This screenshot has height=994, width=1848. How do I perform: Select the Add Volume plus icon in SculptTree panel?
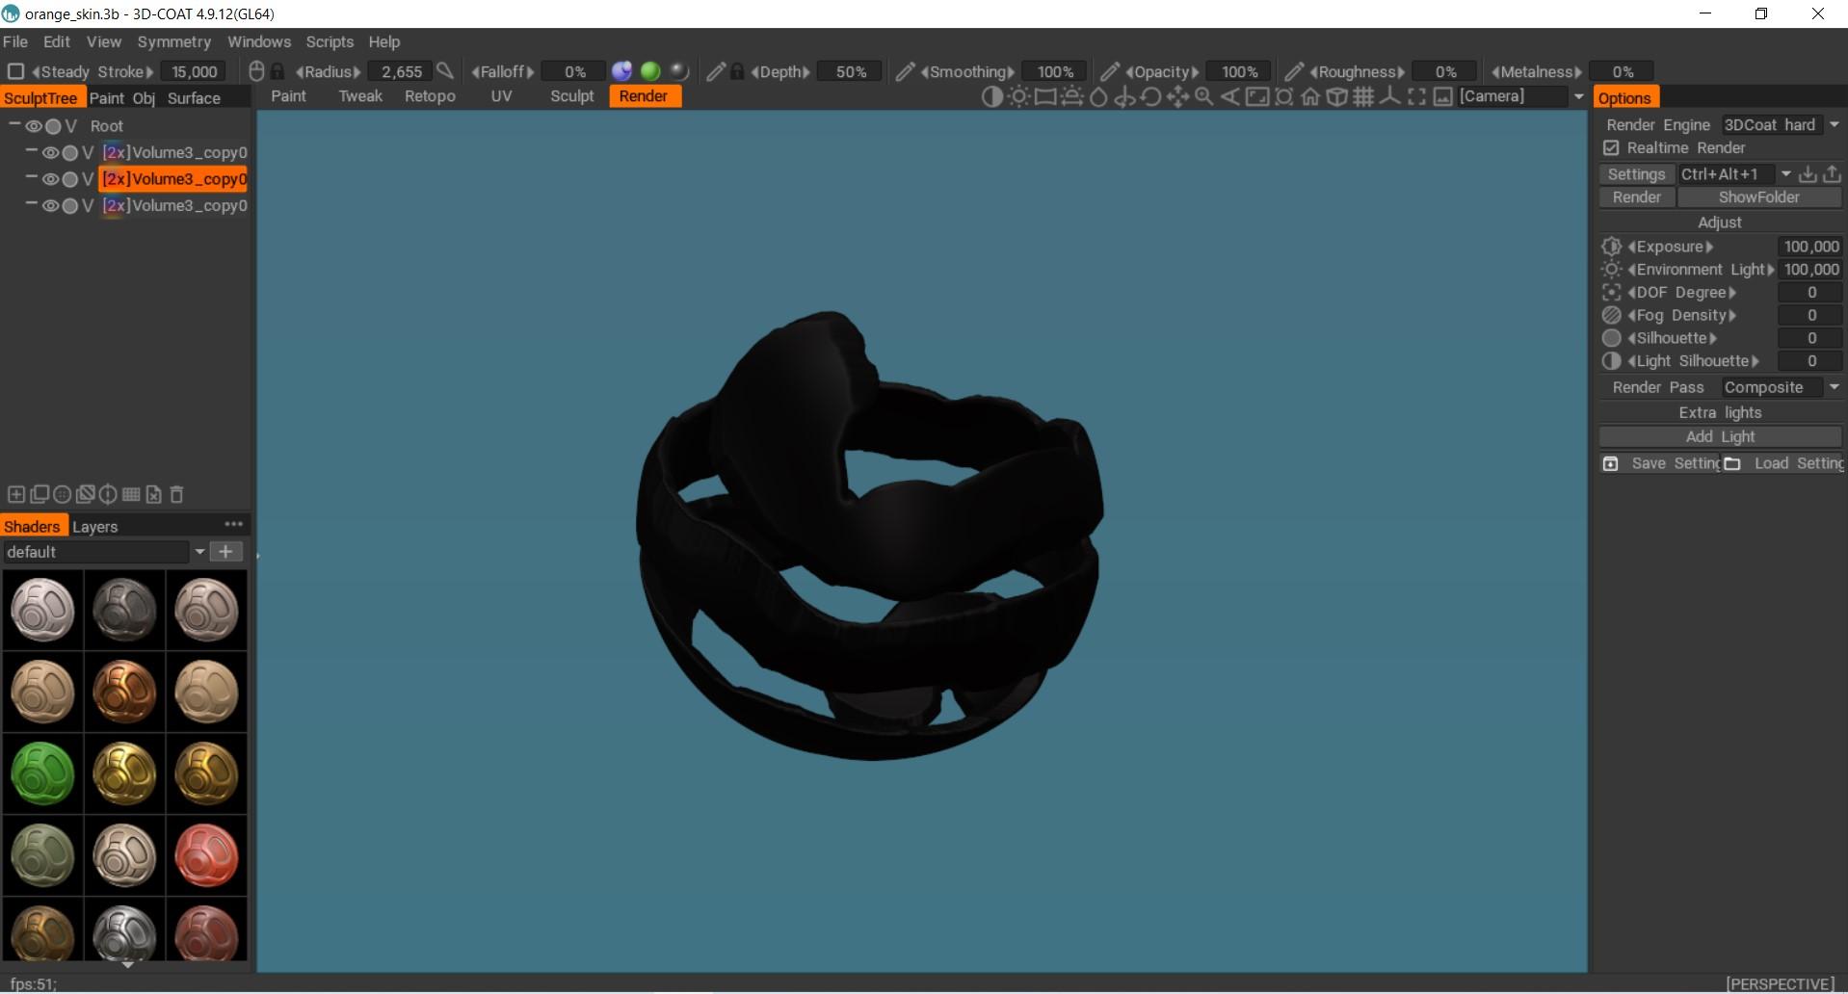click(x=16, y=494)
